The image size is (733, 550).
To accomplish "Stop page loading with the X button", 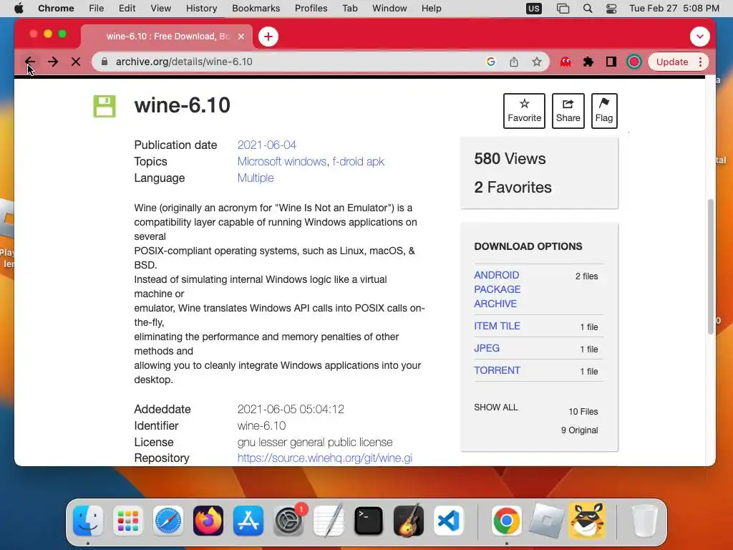I will (76, 62).
